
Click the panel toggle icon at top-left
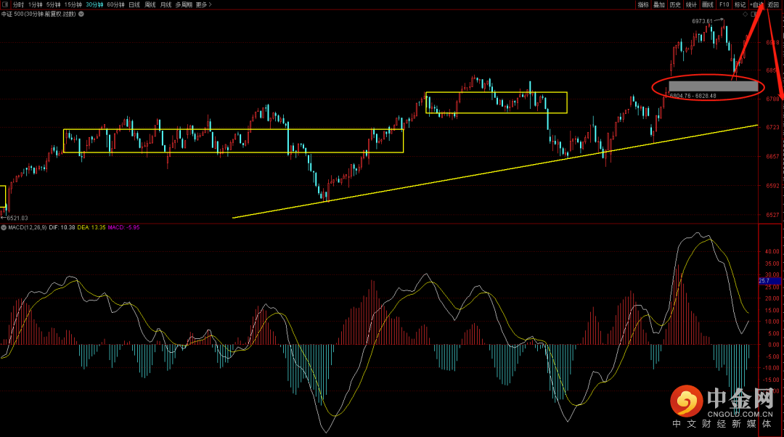tap(4, 4)
